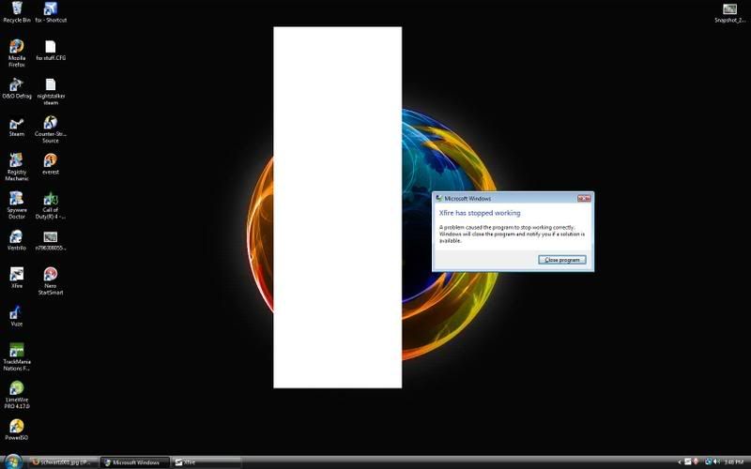The image size is (751, 469).
Task: Select the PowerISO desktop icon
Action: click(x=17, y=430)
